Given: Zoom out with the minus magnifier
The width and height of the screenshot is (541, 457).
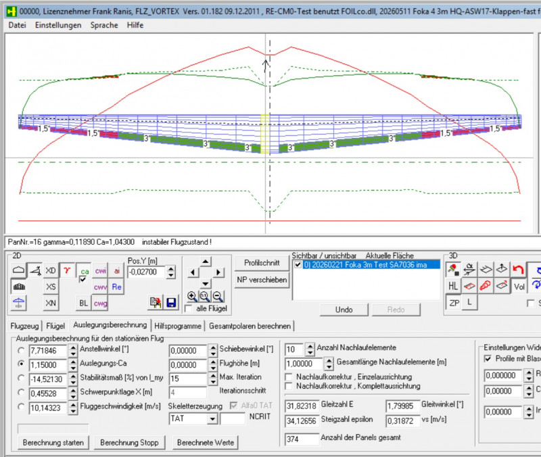Looking at the screenshot, I should 218,296.
